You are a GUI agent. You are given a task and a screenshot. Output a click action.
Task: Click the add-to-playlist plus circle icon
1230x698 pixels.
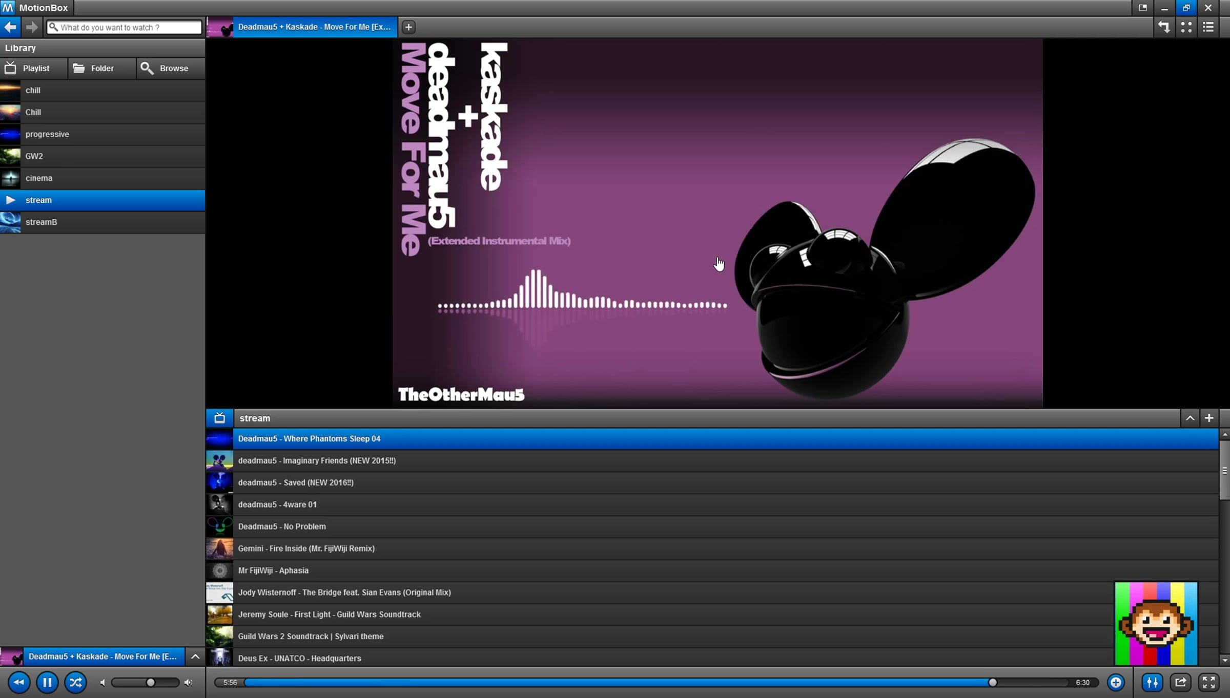[x=1116, y=682]
